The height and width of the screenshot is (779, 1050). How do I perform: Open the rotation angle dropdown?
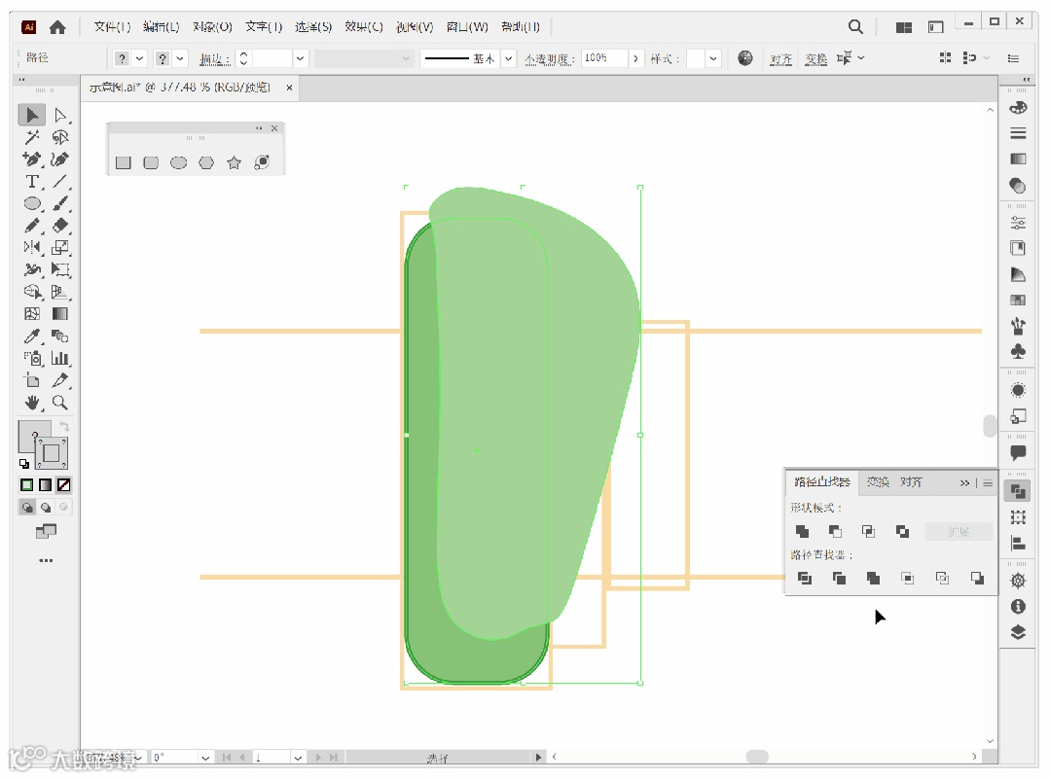205,758
